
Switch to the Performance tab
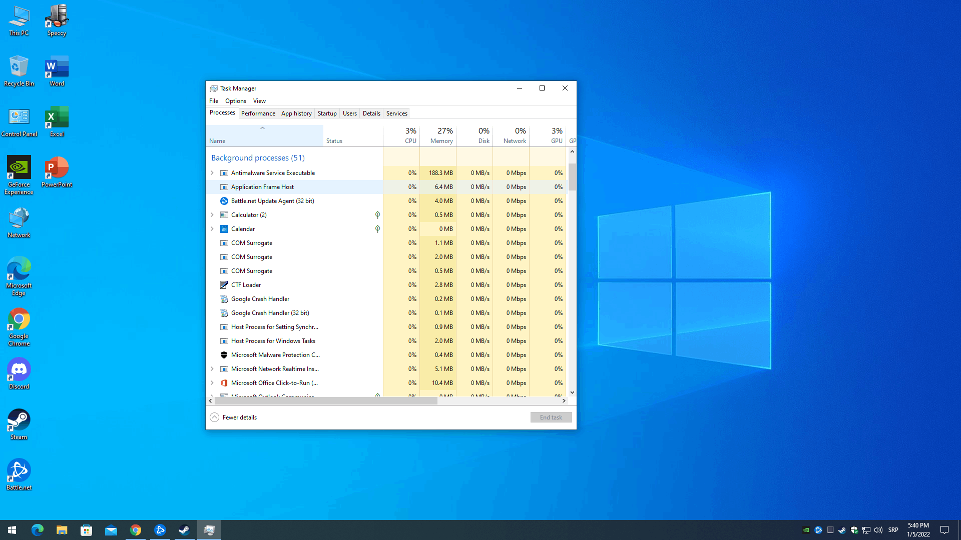click(258, 113)
